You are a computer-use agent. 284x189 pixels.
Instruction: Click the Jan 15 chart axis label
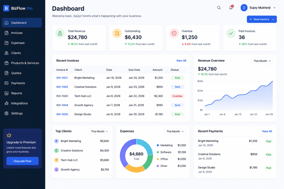[x=238, y=114]
